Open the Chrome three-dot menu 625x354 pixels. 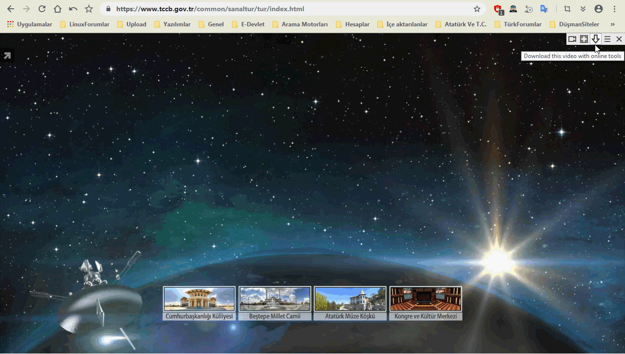[x=614, y=9]
